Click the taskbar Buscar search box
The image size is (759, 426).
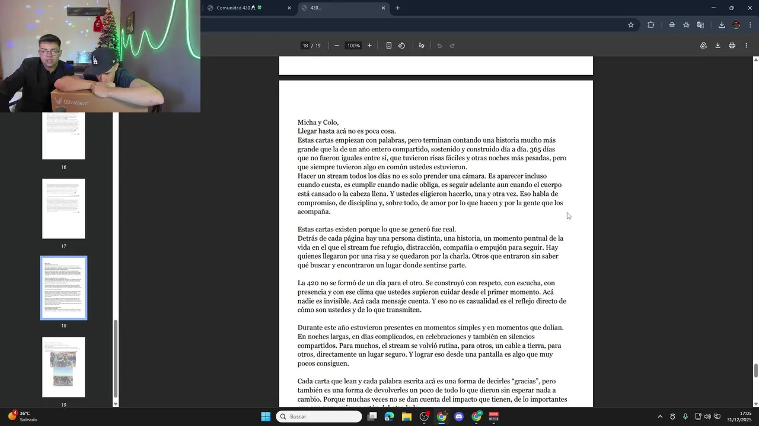click(319, 417)
